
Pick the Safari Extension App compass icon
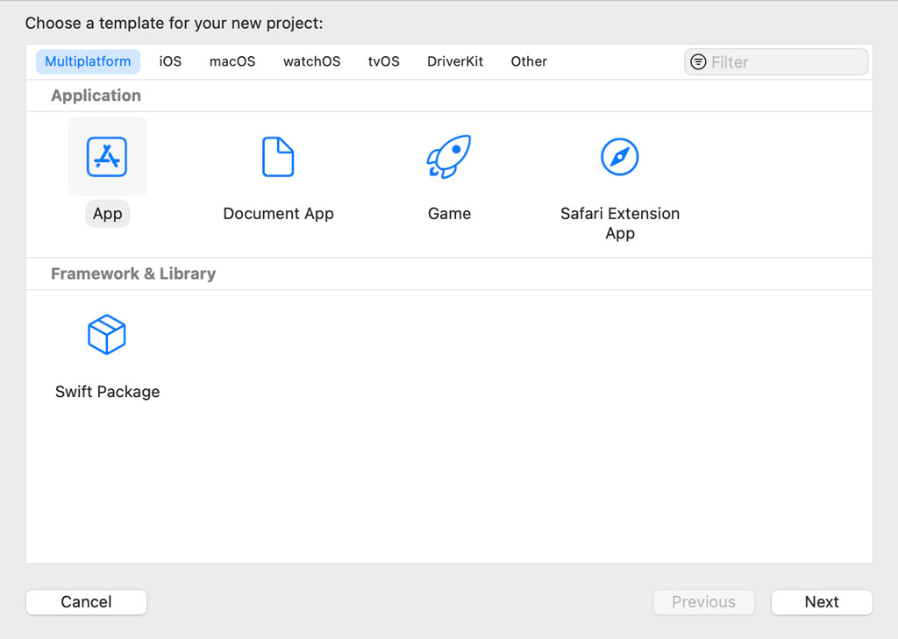[x=620, y=156]
